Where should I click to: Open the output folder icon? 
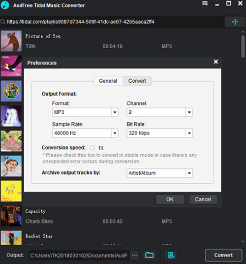(x=149, y=255)
